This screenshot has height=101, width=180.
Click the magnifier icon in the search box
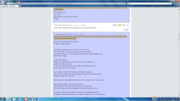169,4
